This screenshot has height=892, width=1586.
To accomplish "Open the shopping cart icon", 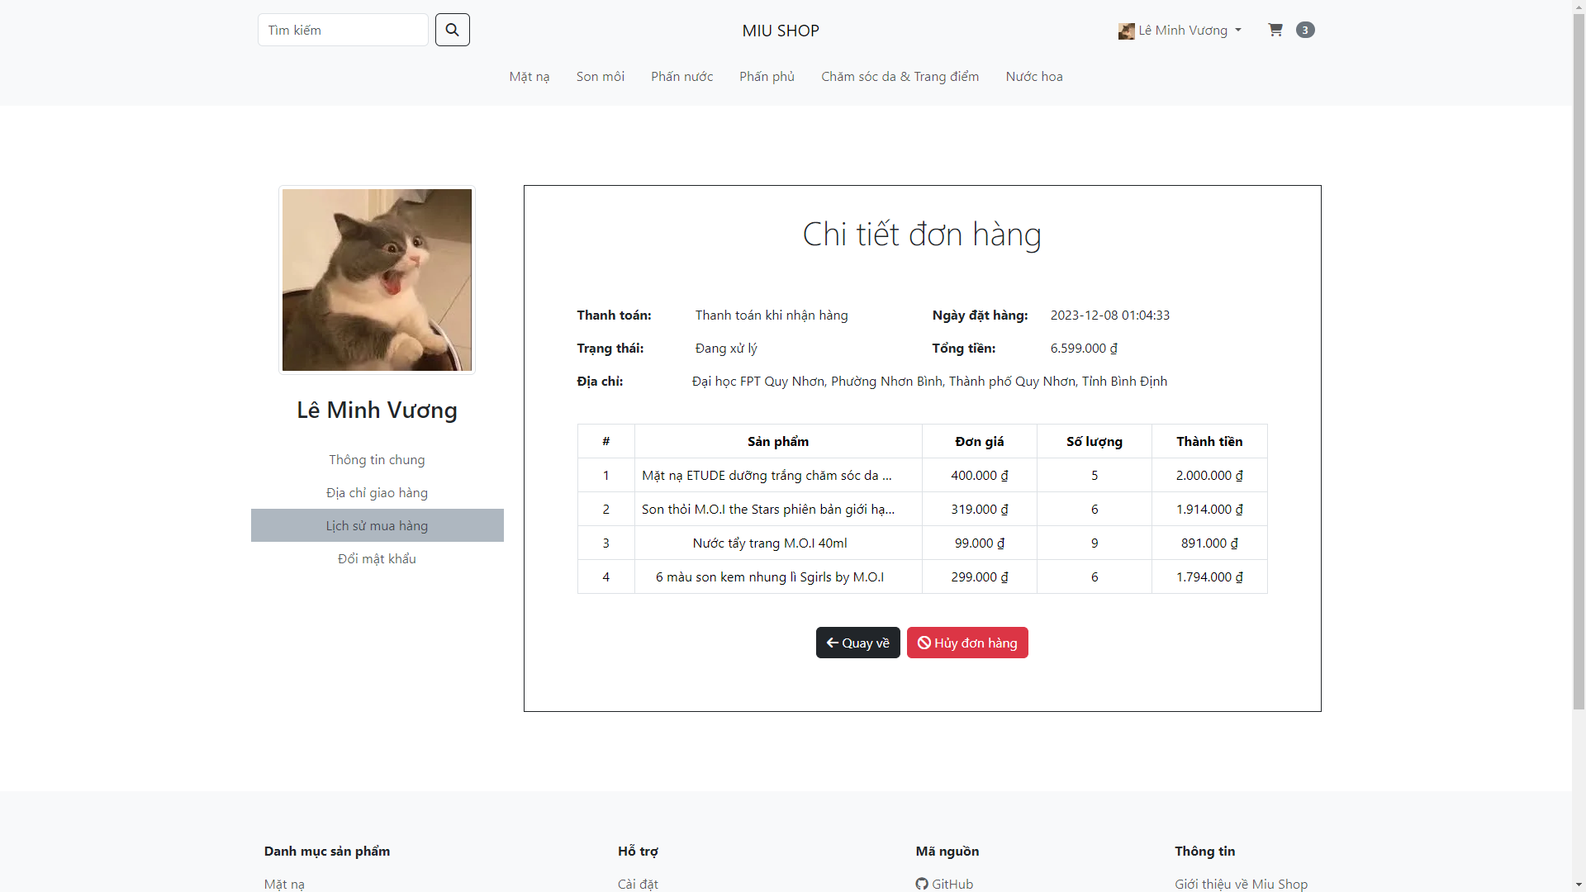I will coord(1275,30).
